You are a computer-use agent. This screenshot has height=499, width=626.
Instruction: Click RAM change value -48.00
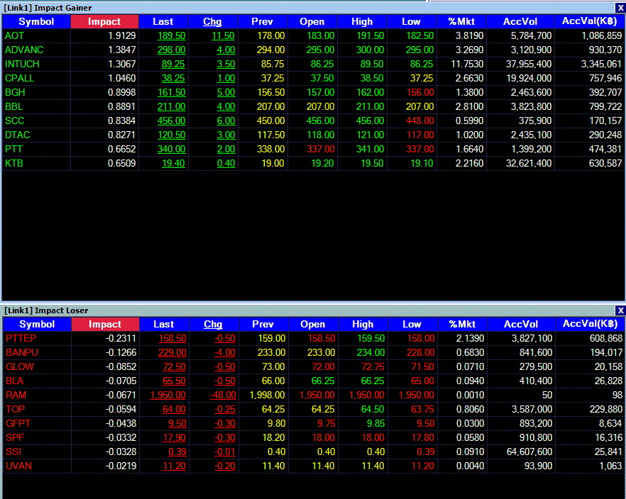coord(223,395)
